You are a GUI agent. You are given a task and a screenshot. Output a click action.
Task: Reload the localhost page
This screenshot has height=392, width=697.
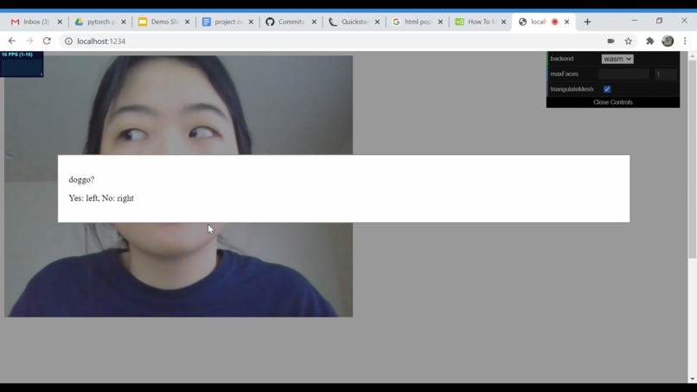[47, 41]
